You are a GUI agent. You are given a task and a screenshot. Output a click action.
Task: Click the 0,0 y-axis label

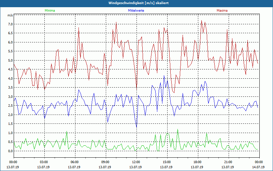pos(11,151)
